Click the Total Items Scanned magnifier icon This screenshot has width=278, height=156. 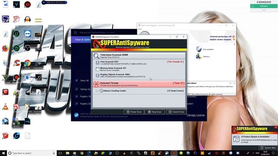(96, 56)
